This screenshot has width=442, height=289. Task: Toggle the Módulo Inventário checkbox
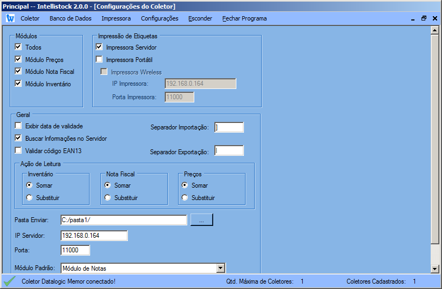(18, 84)
